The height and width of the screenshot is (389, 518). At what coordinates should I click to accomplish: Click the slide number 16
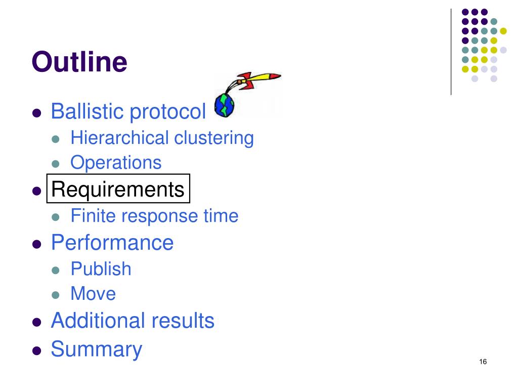coord(483,362)
